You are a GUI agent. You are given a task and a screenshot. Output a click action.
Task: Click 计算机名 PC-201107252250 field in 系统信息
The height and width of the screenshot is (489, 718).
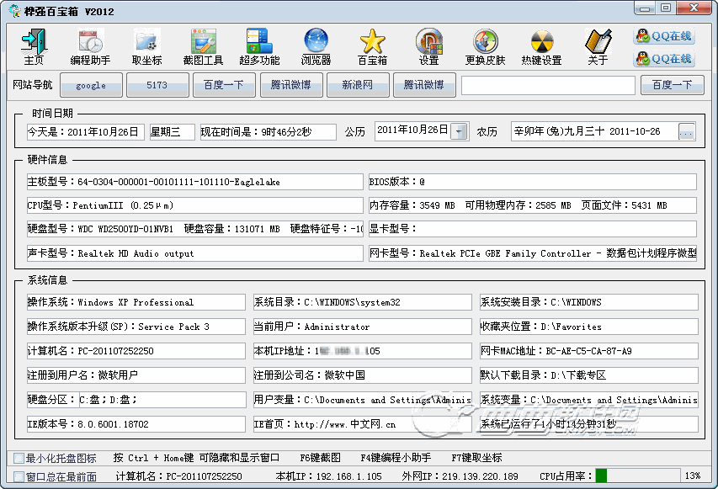tap(136, 351)
